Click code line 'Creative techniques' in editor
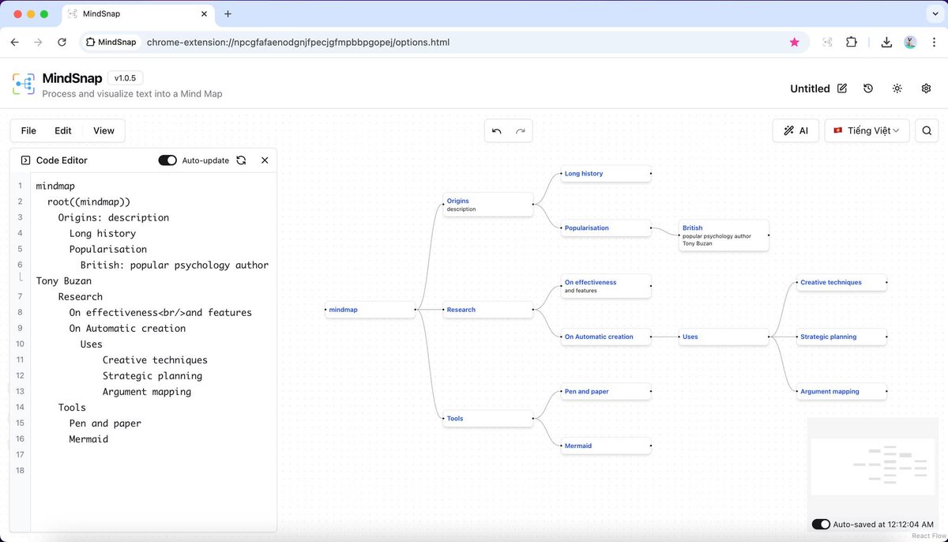The image size is (948, 542). pyautogui.click(x=155, y=359)
